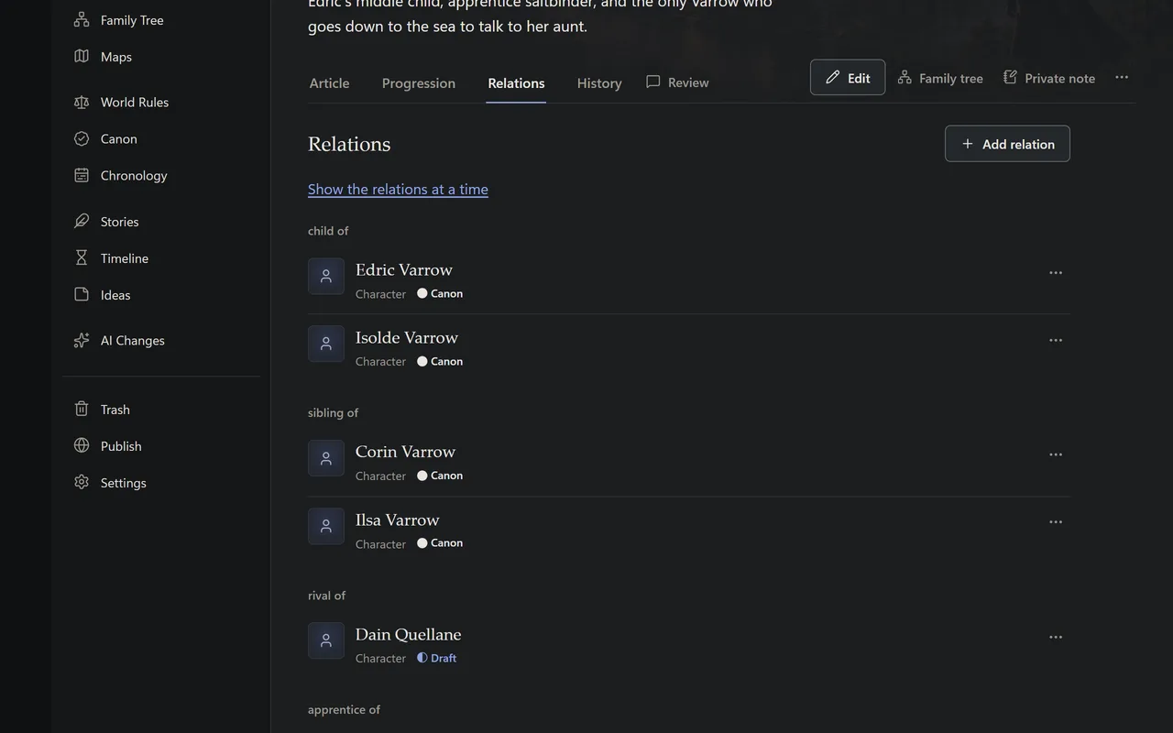Switch to the Progression tab
This screenshot has height=733, width=1173.
point(419,82)
